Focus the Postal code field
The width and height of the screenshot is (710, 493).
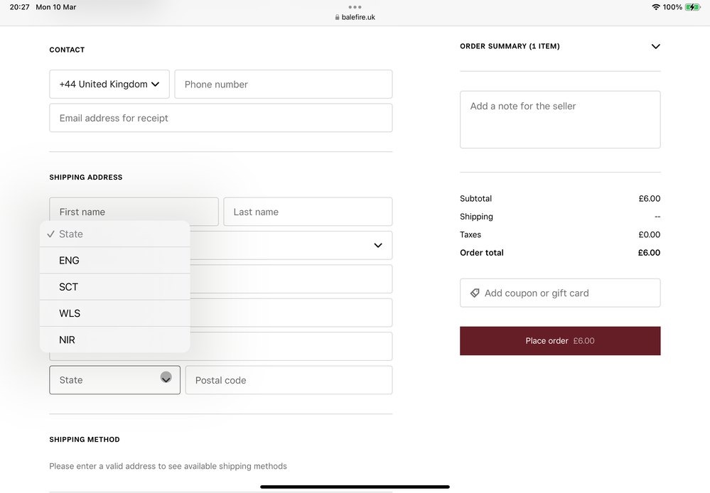[289, 380]
